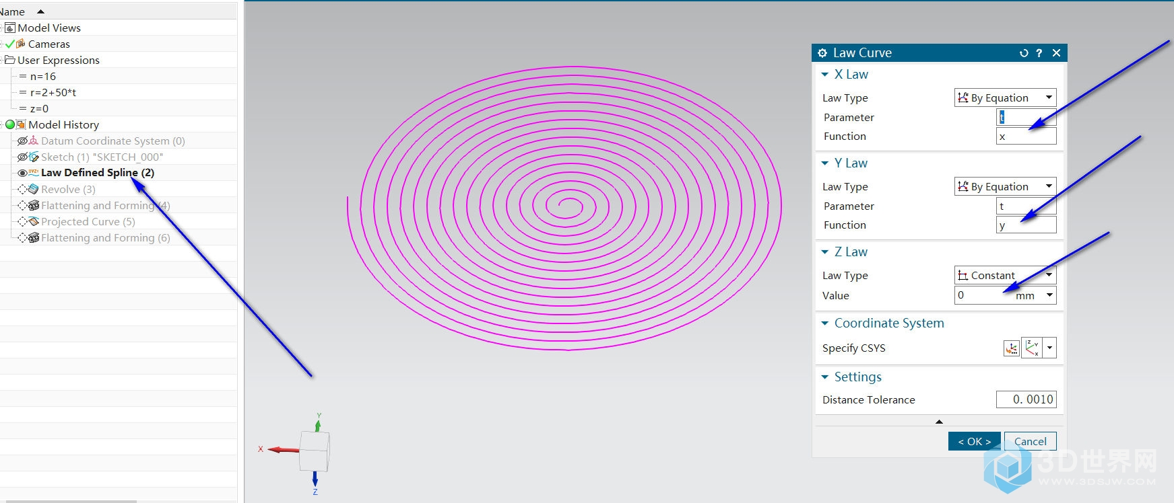Open Law Curve help question mark
Screen dimensions: 1174x503
pyautogui.click(x=1039, y=52)
